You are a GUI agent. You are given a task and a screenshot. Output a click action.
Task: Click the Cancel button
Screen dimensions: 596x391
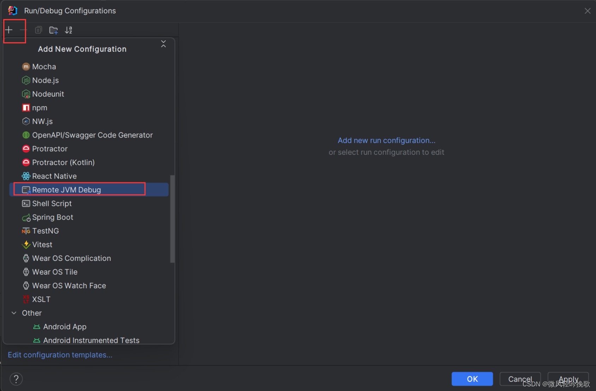point(520,379)
